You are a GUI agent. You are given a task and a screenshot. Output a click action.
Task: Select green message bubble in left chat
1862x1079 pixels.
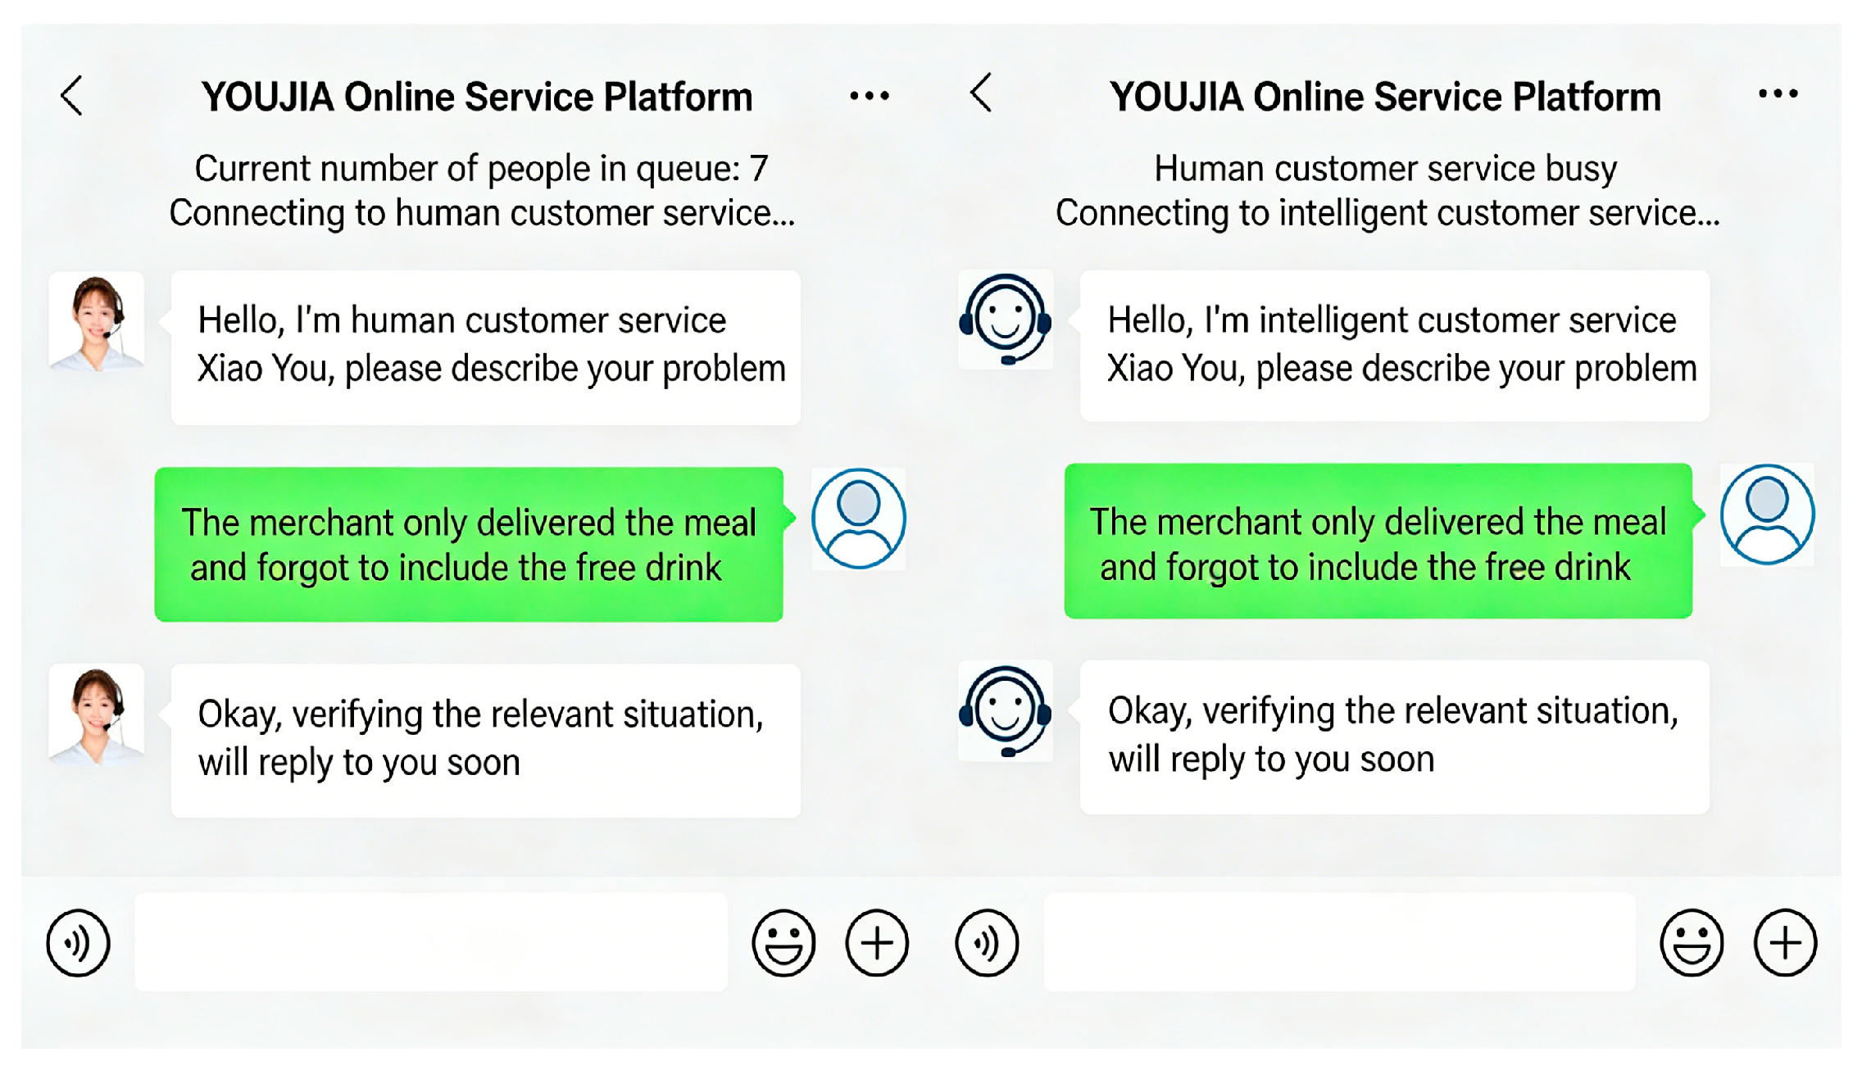click(x=468, y=545)
